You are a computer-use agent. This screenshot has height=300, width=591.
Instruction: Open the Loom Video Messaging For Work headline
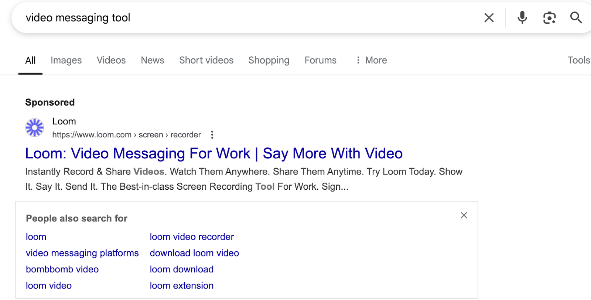pyautogui.click(x=214, y=154)
